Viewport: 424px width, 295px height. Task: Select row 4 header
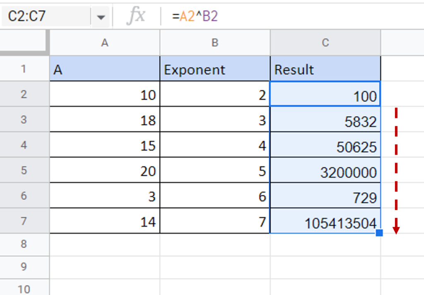[24, 145]
